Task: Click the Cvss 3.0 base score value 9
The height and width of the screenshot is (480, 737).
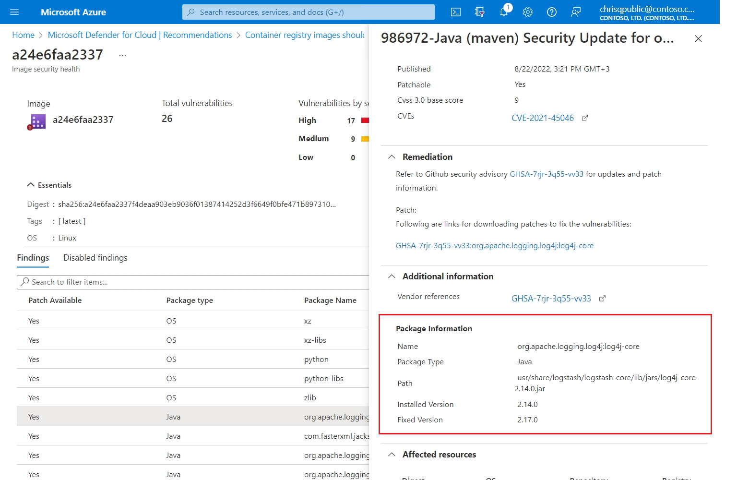Action: point(517,100)
